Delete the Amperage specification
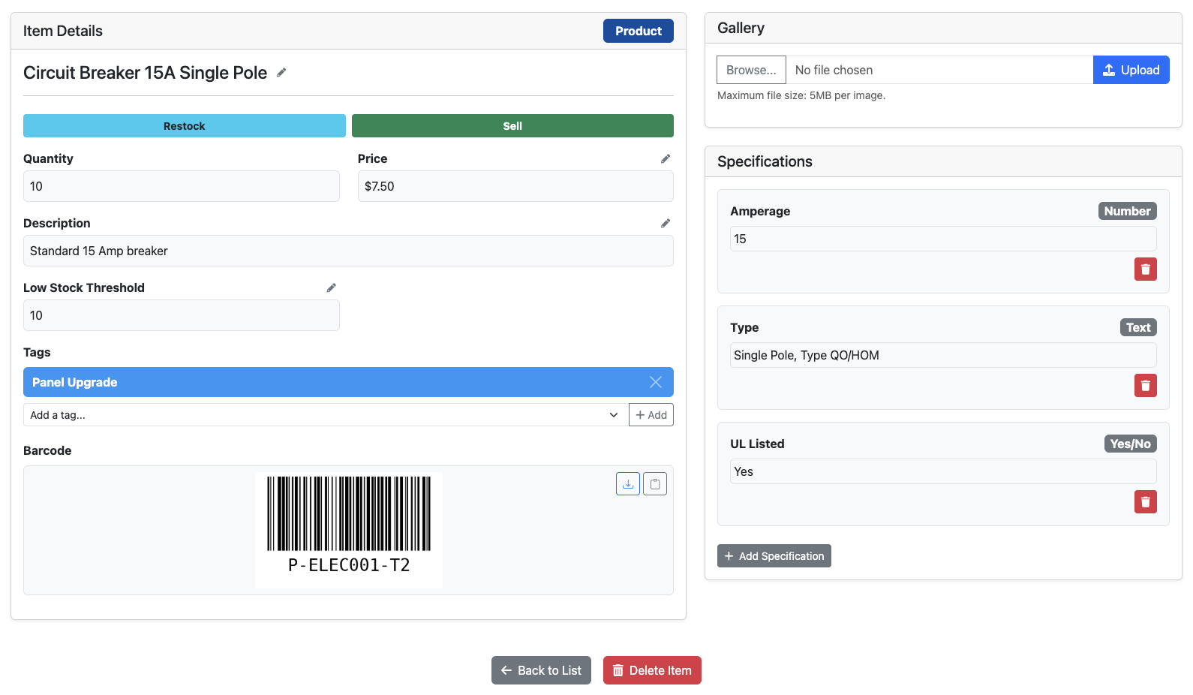 (1146, 269)
